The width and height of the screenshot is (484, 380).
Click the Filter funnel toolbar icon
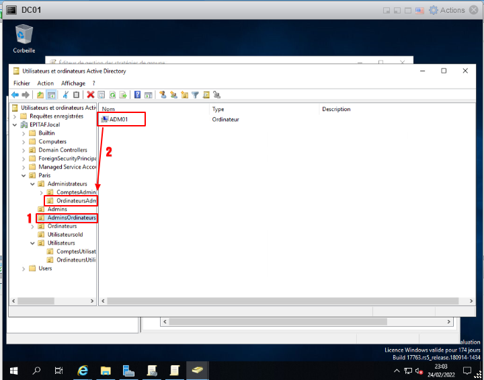click(196, 95)
